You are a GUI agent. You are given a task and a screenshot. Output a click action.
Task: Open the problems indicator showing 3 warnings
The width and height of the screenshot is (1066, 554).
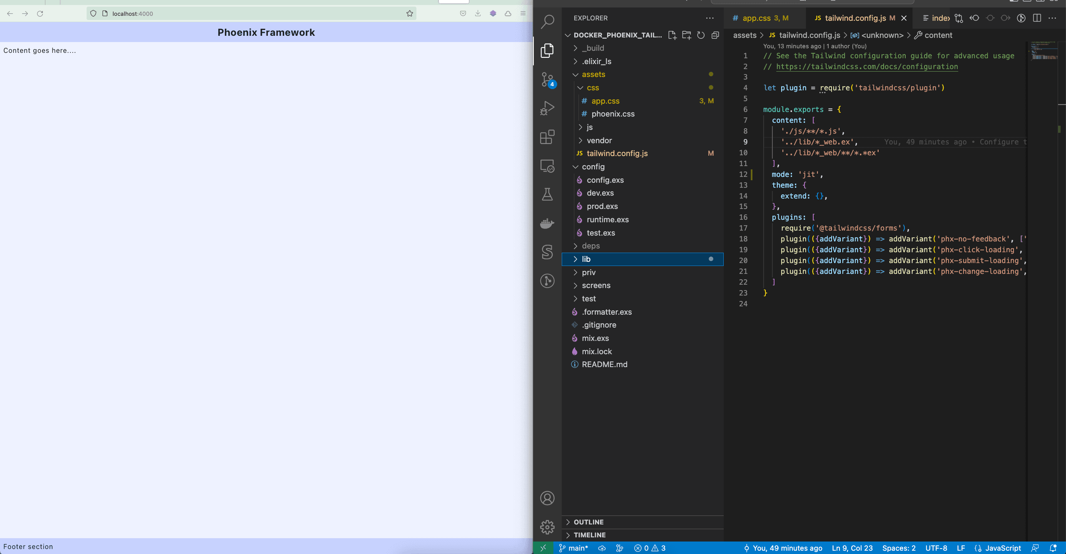coord(650,548)
